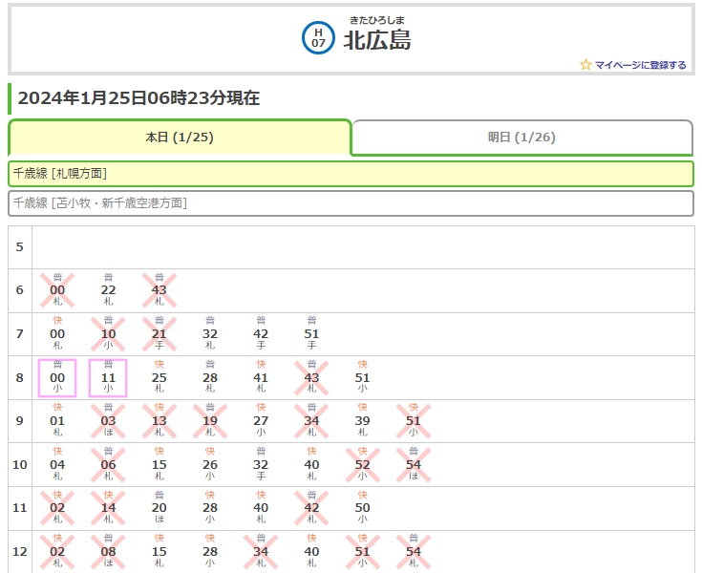Viewport: 702px width, 573px height.
Task: Open the 8:51 快速 train to 小
Action: [x=362, y=377]
